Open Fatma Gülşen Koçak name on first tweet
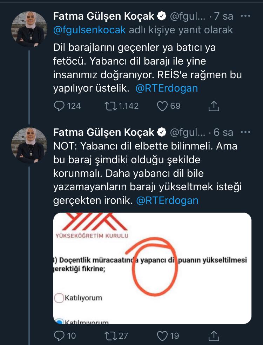263x345 pixels. 104,16
